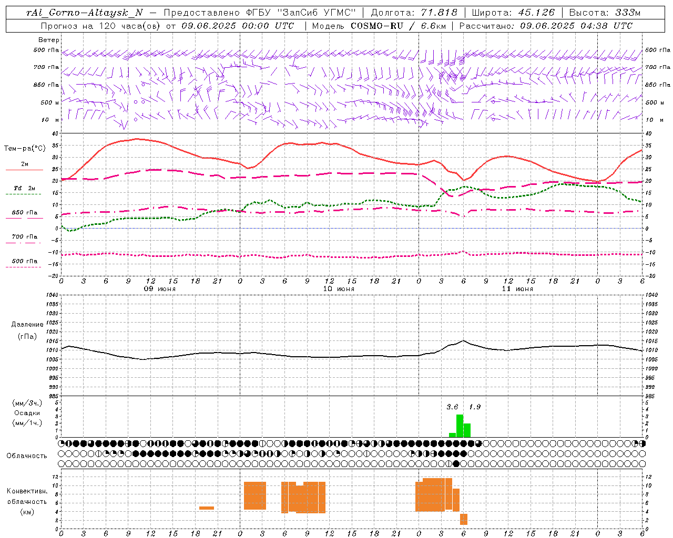Click the Высота: 333м value
This screenshot has height=538, width=673.
(x=605, y=13)
